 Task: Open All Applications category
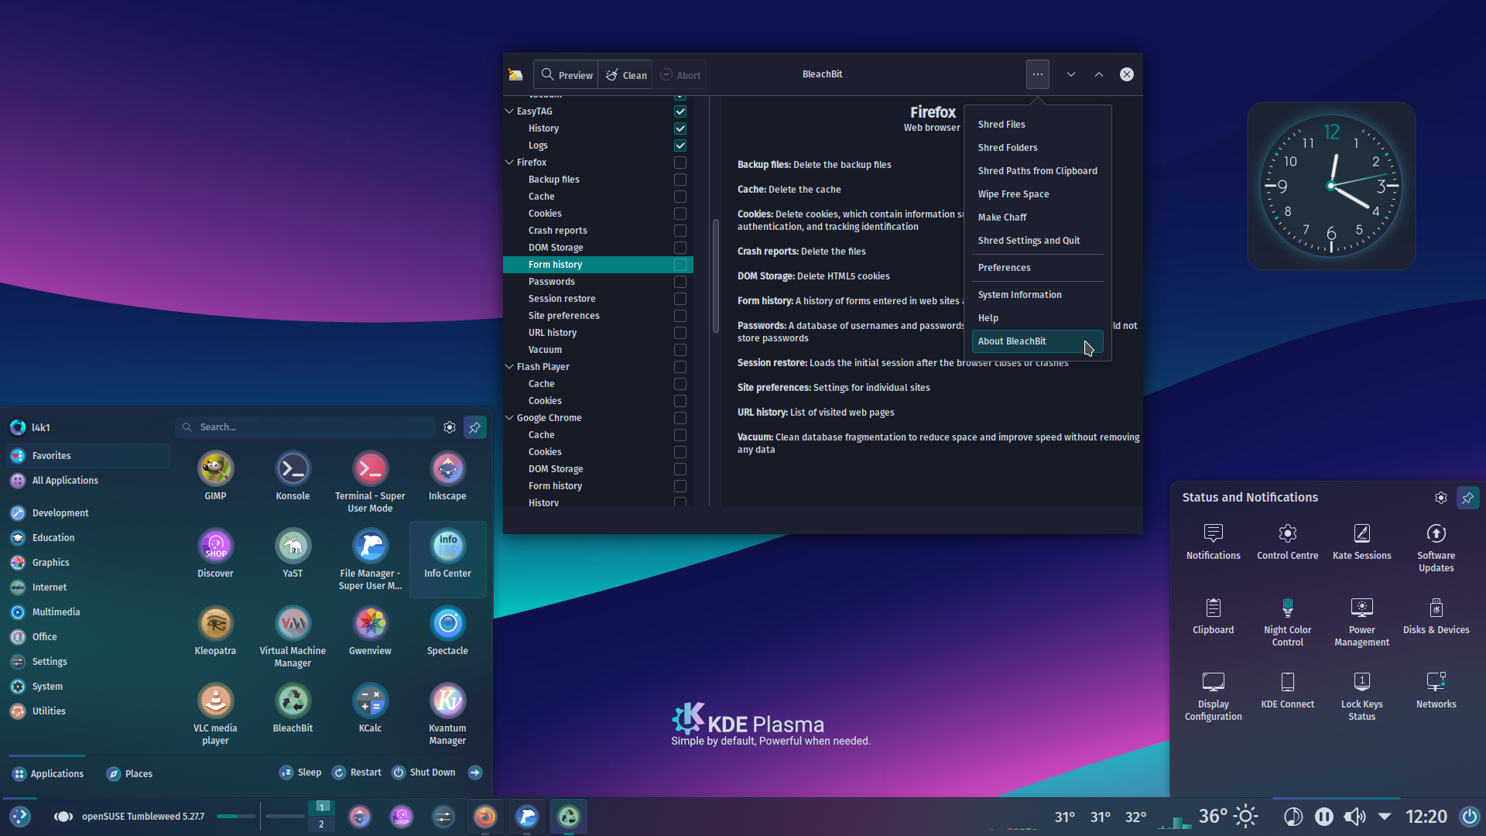tap(88, 481)
